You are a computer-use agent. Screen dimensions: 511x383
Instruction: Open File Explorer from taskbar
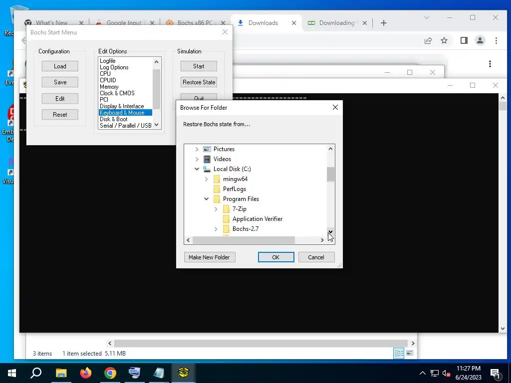[61, 373]
